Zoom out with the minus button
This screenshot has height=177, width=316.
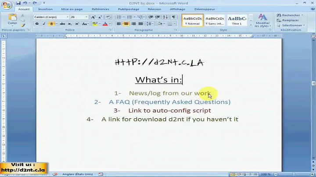[x=276, y=174]
